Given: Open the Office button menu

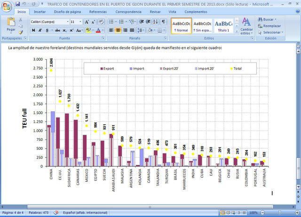Looking at the screenshot, I should 6,7.
